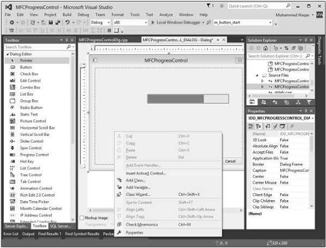Click the Properties wrench icon in context menu

pyautogui.click(x=120, y=232)
